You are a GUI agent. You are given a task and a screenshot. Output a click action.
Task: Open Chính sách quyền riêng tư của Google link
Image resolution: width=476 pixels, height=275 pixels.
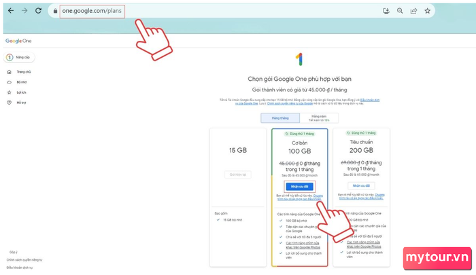tap(290, 103)
